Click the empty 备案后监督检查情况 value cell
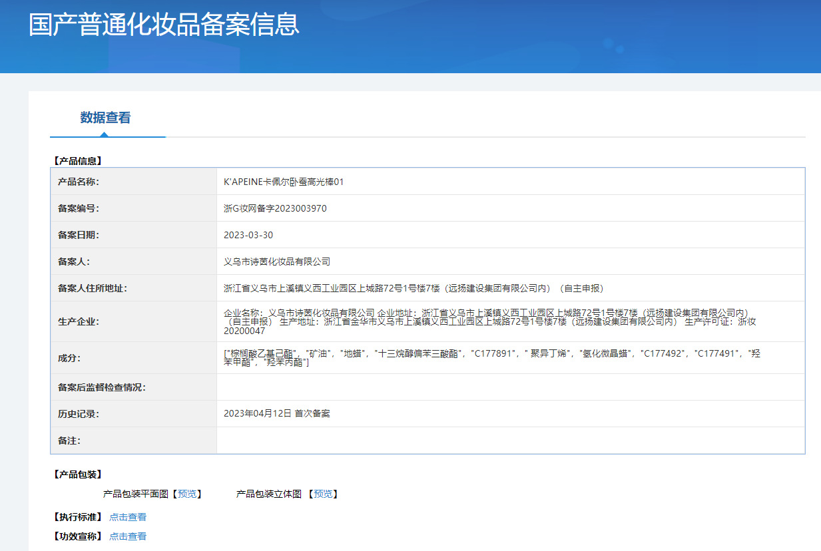The image size is (821, 551). click(510, 387)
